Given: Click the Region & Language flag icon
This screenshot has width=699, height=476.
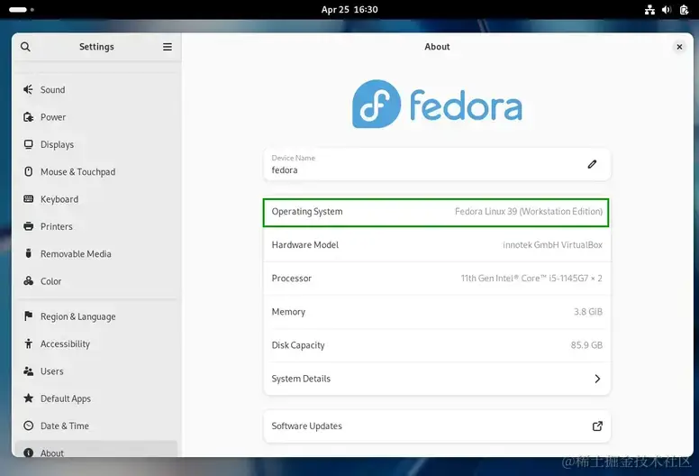Looking at the screenshot, I should (28, 316).
